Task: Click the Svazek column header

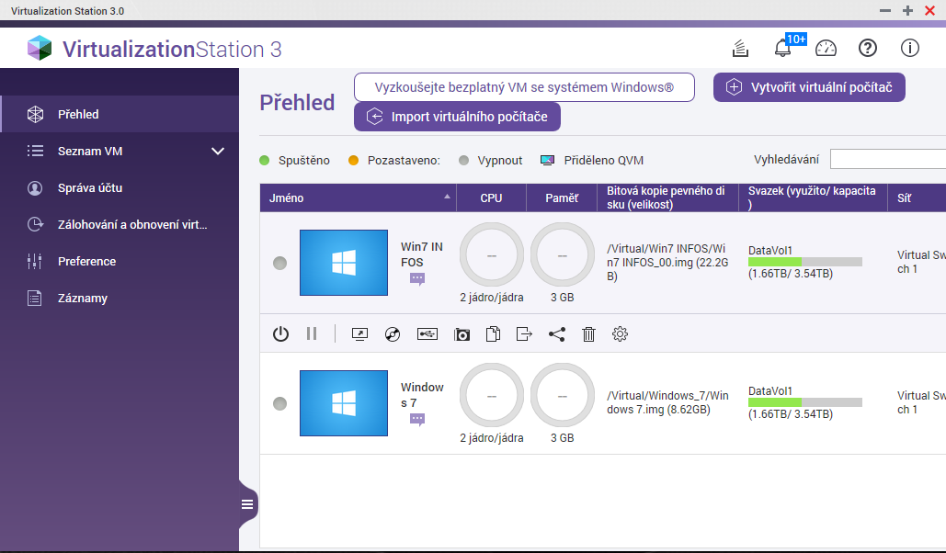Action: click(813, 197)
